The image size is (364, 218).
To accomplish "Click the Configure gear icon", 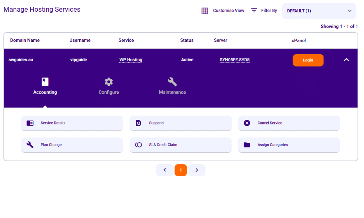I will click(x=108, y=81).
